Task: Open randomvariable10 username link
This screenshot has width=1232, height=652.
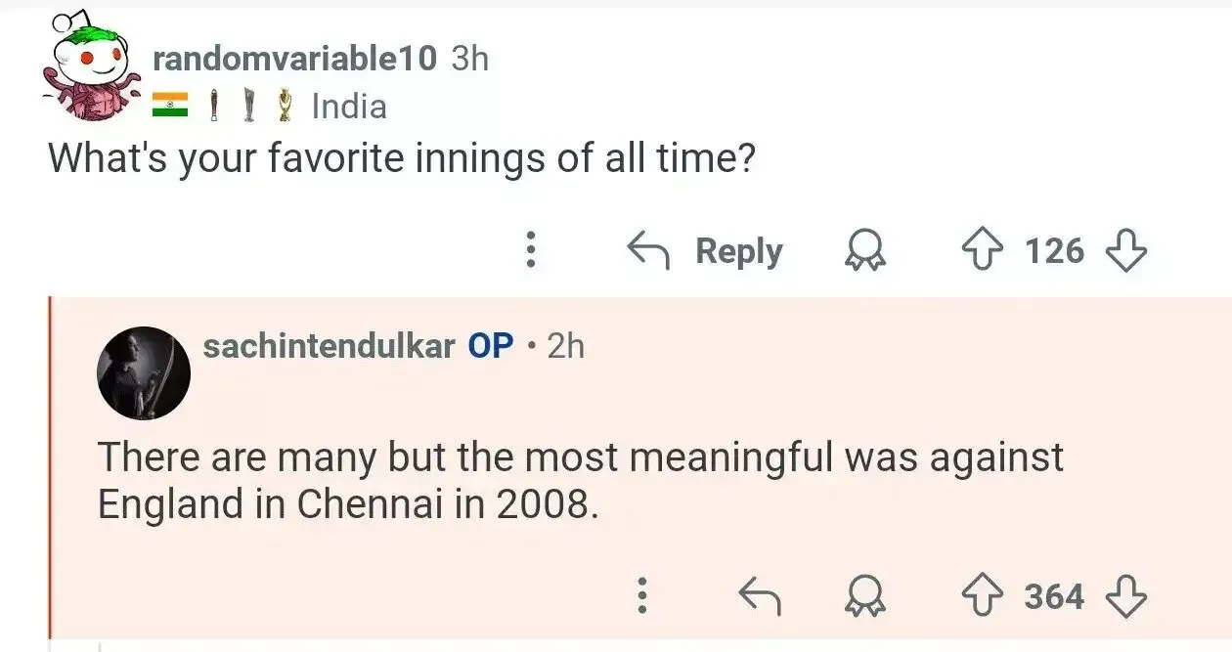Action: [x=294, y=59]
